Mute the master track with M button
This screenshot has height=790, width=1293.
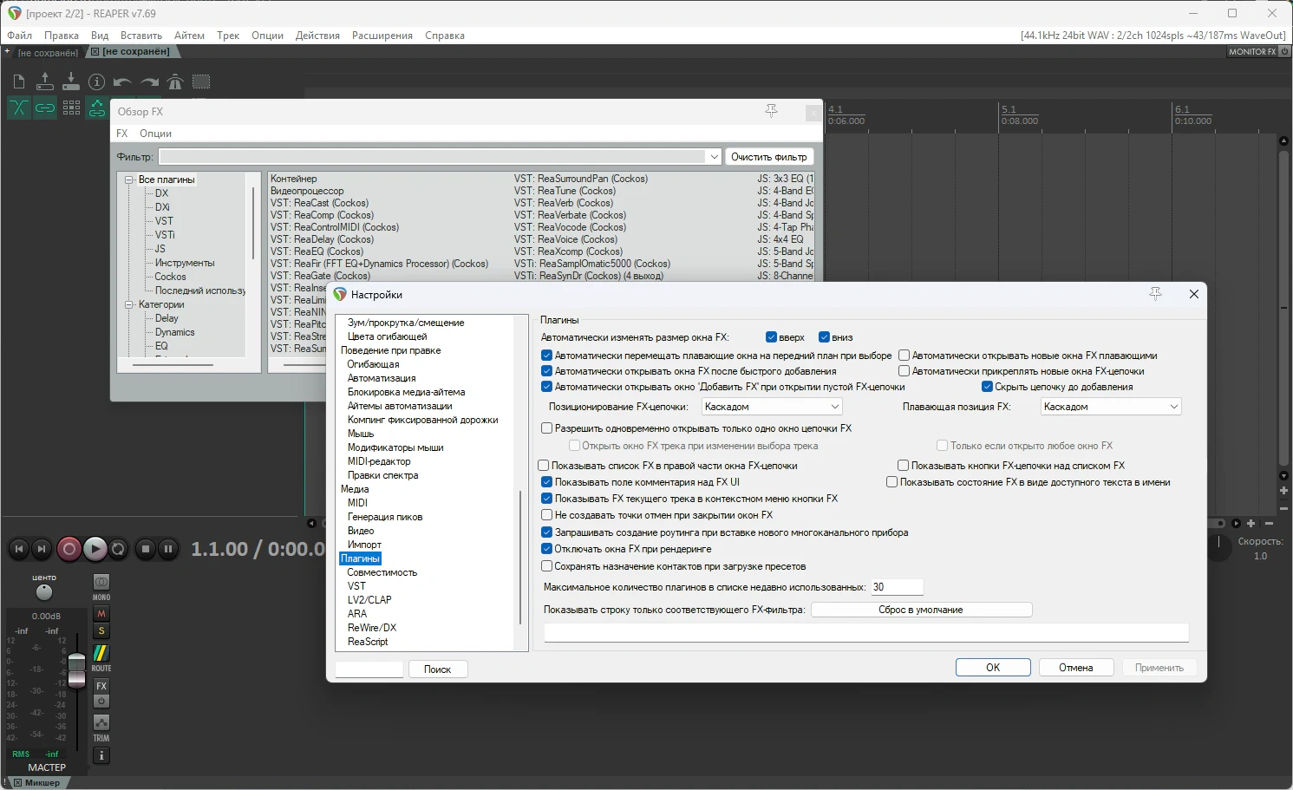coord(101,614)
